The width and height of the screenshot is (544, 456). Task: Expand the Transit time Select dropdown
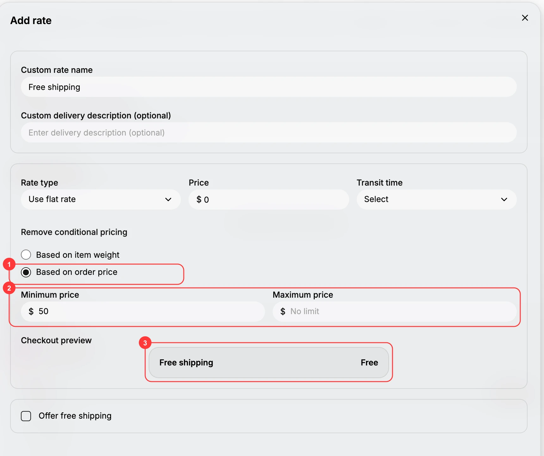coord(436,199)
